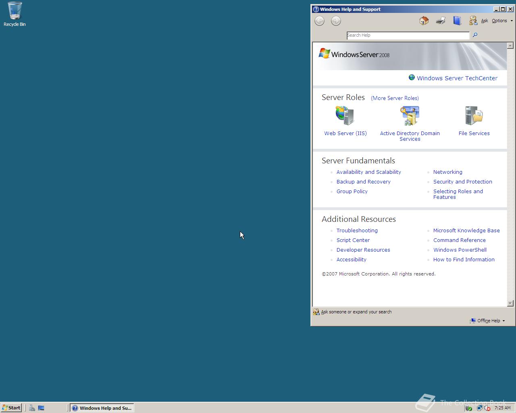Click the Ask menu item
The height and width of the screenshot is (413, 516).
click(485, 21)
